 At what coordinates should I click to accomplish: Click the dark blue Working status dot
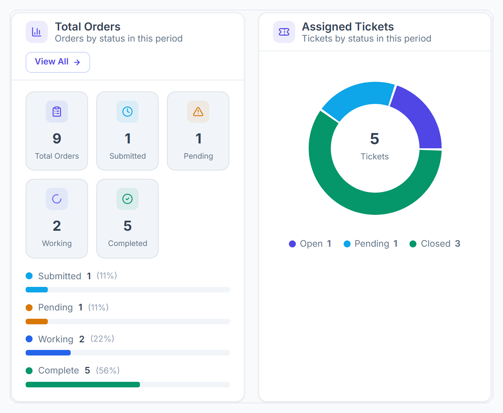(x=29, y=339)
